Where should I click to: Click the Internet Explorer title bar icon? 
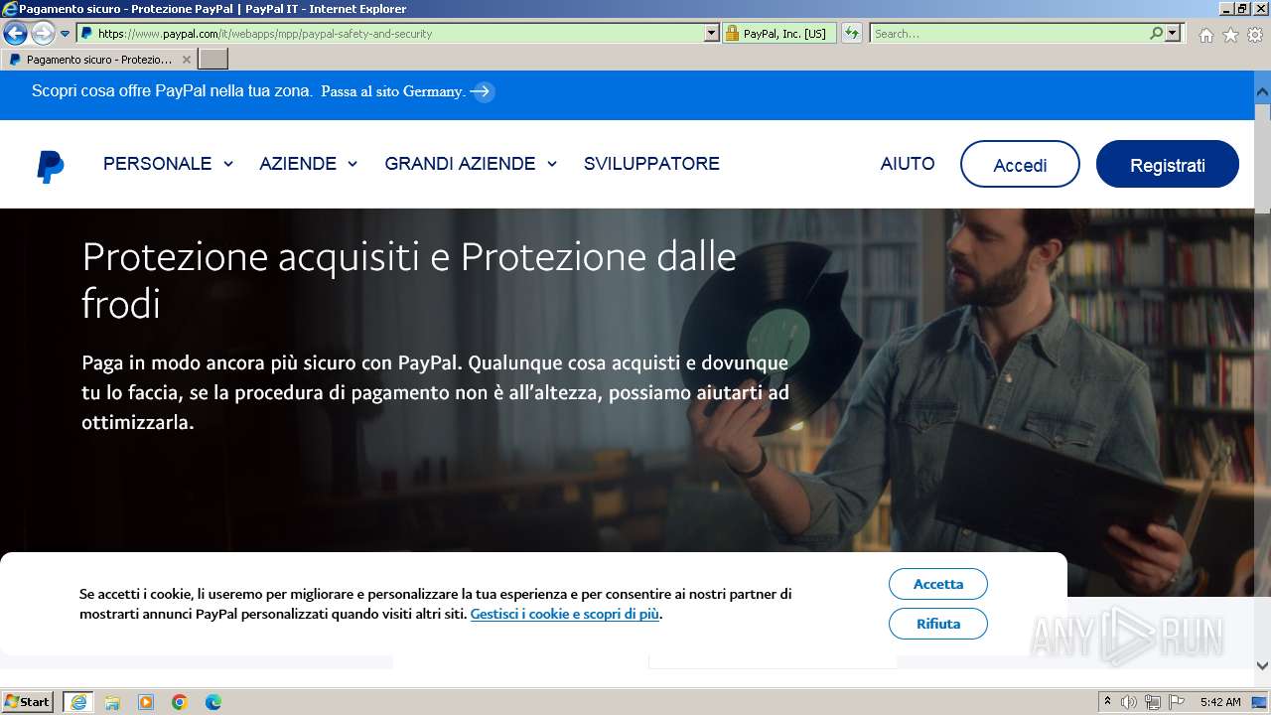click(x=10, y=9)
